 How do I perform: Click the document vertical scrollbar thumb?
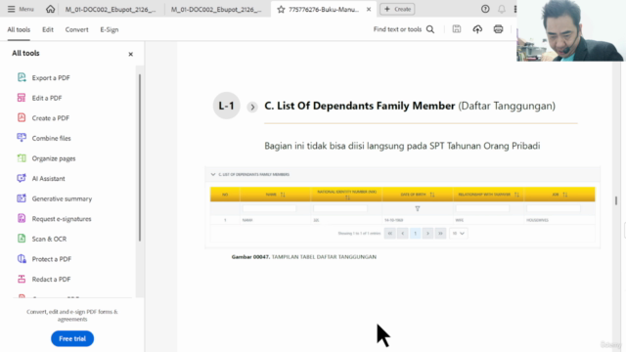pos(616,200)
